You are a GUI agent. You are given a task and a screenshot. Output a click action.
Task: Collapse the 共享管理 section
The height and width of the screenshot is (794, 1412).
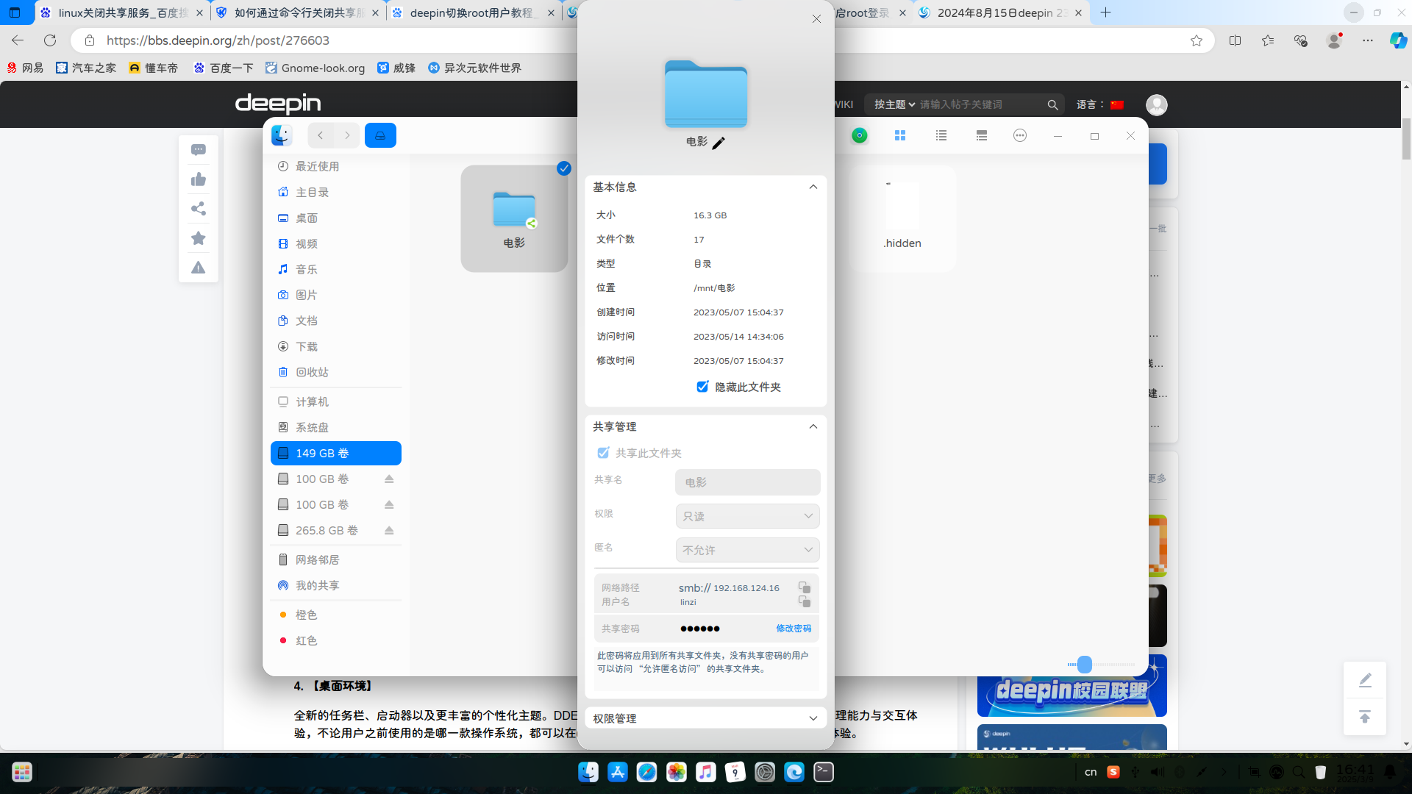pyautogui.click(x=813, y=426)
